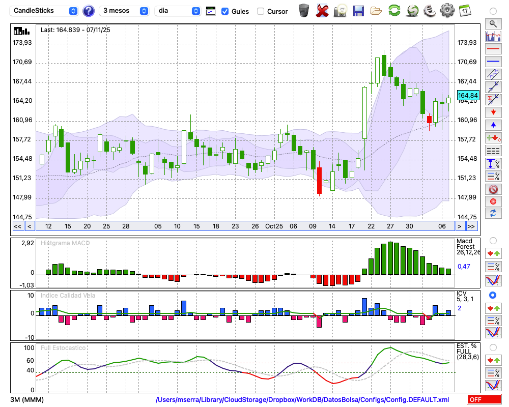
Task: Select the red horizontal line tool
Action: pyautogui.click(x=493, y=49)
